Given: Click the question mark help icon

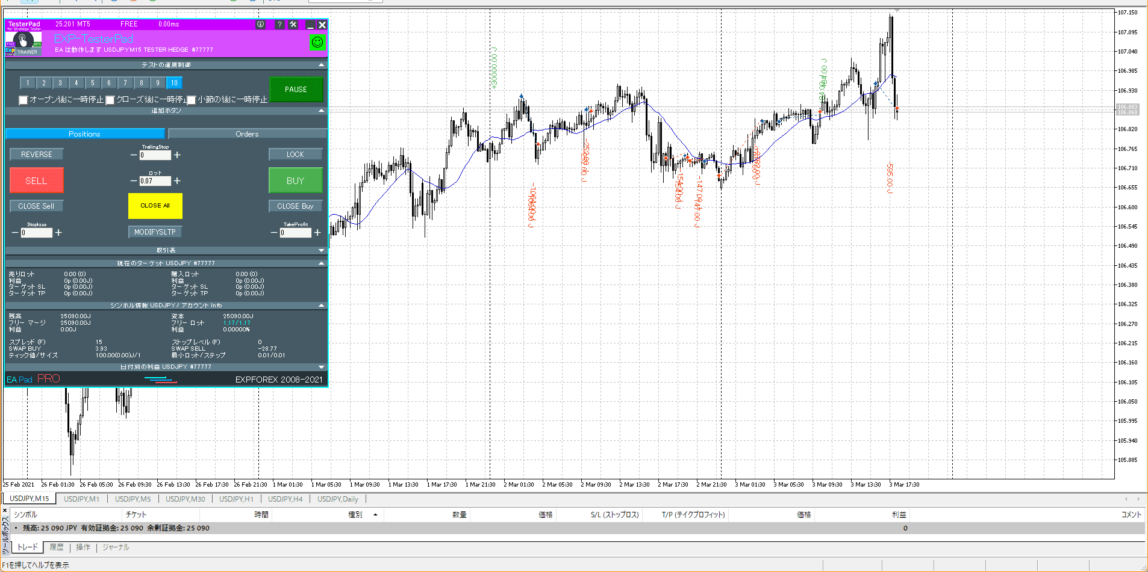Looking at the screenshot, I should 279,25.
